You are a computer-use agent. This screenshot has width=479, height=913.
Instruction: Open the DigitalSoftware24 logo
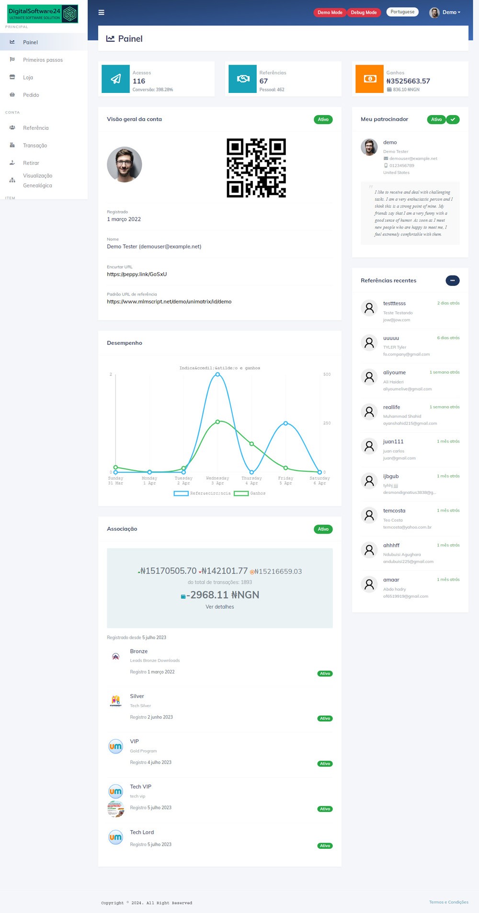(43, 14)
